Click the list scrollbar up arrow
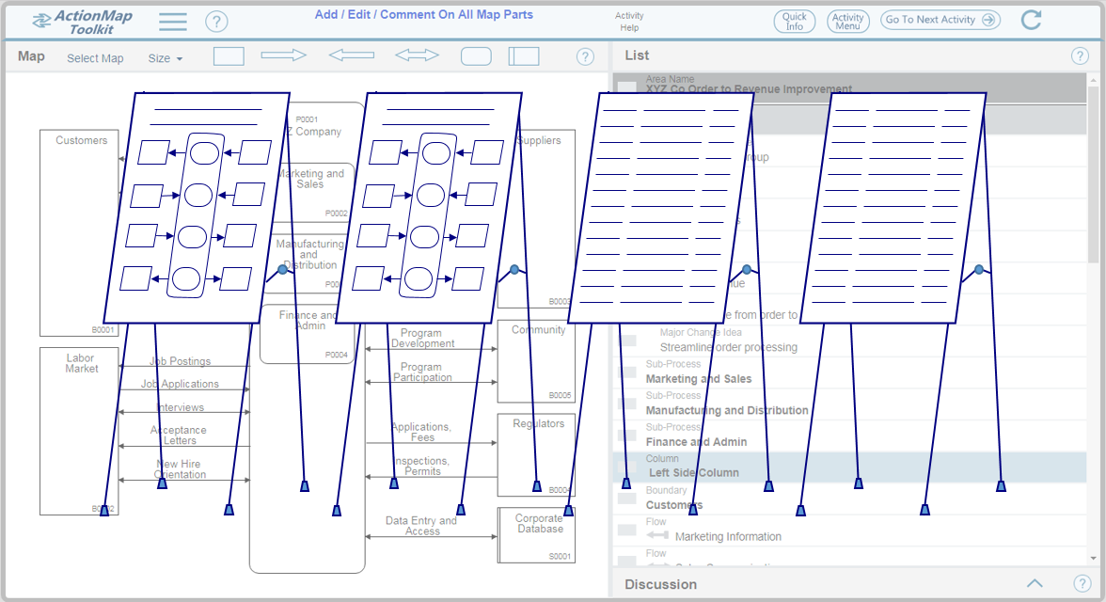The image size is (1106, 602). 1093,80
